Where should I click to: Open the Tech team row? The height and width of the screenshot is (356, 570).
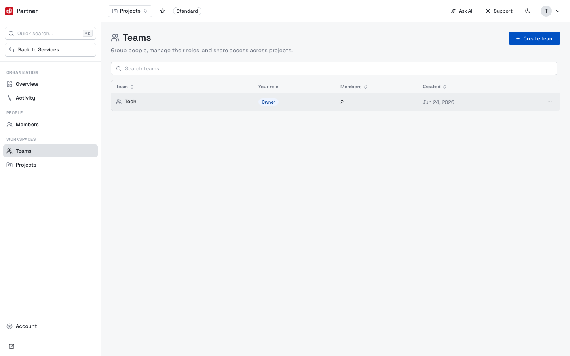(335, 102)
